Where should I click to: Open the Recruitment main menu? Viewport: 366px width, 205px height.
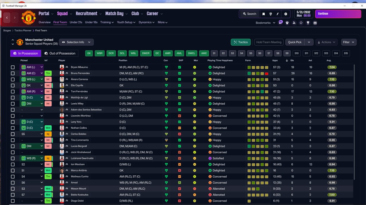pyautogui.click(x=88, y=14)
